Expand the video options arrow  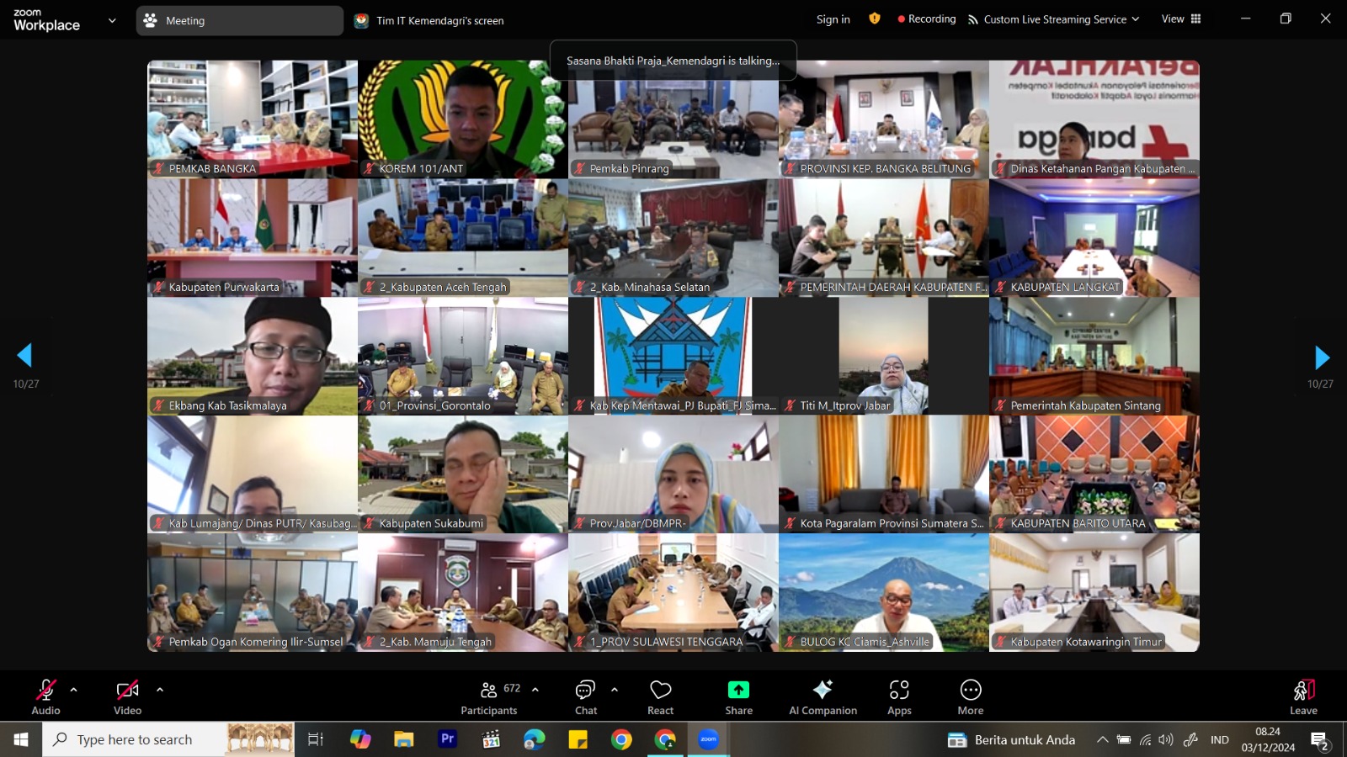coord(160,690)
